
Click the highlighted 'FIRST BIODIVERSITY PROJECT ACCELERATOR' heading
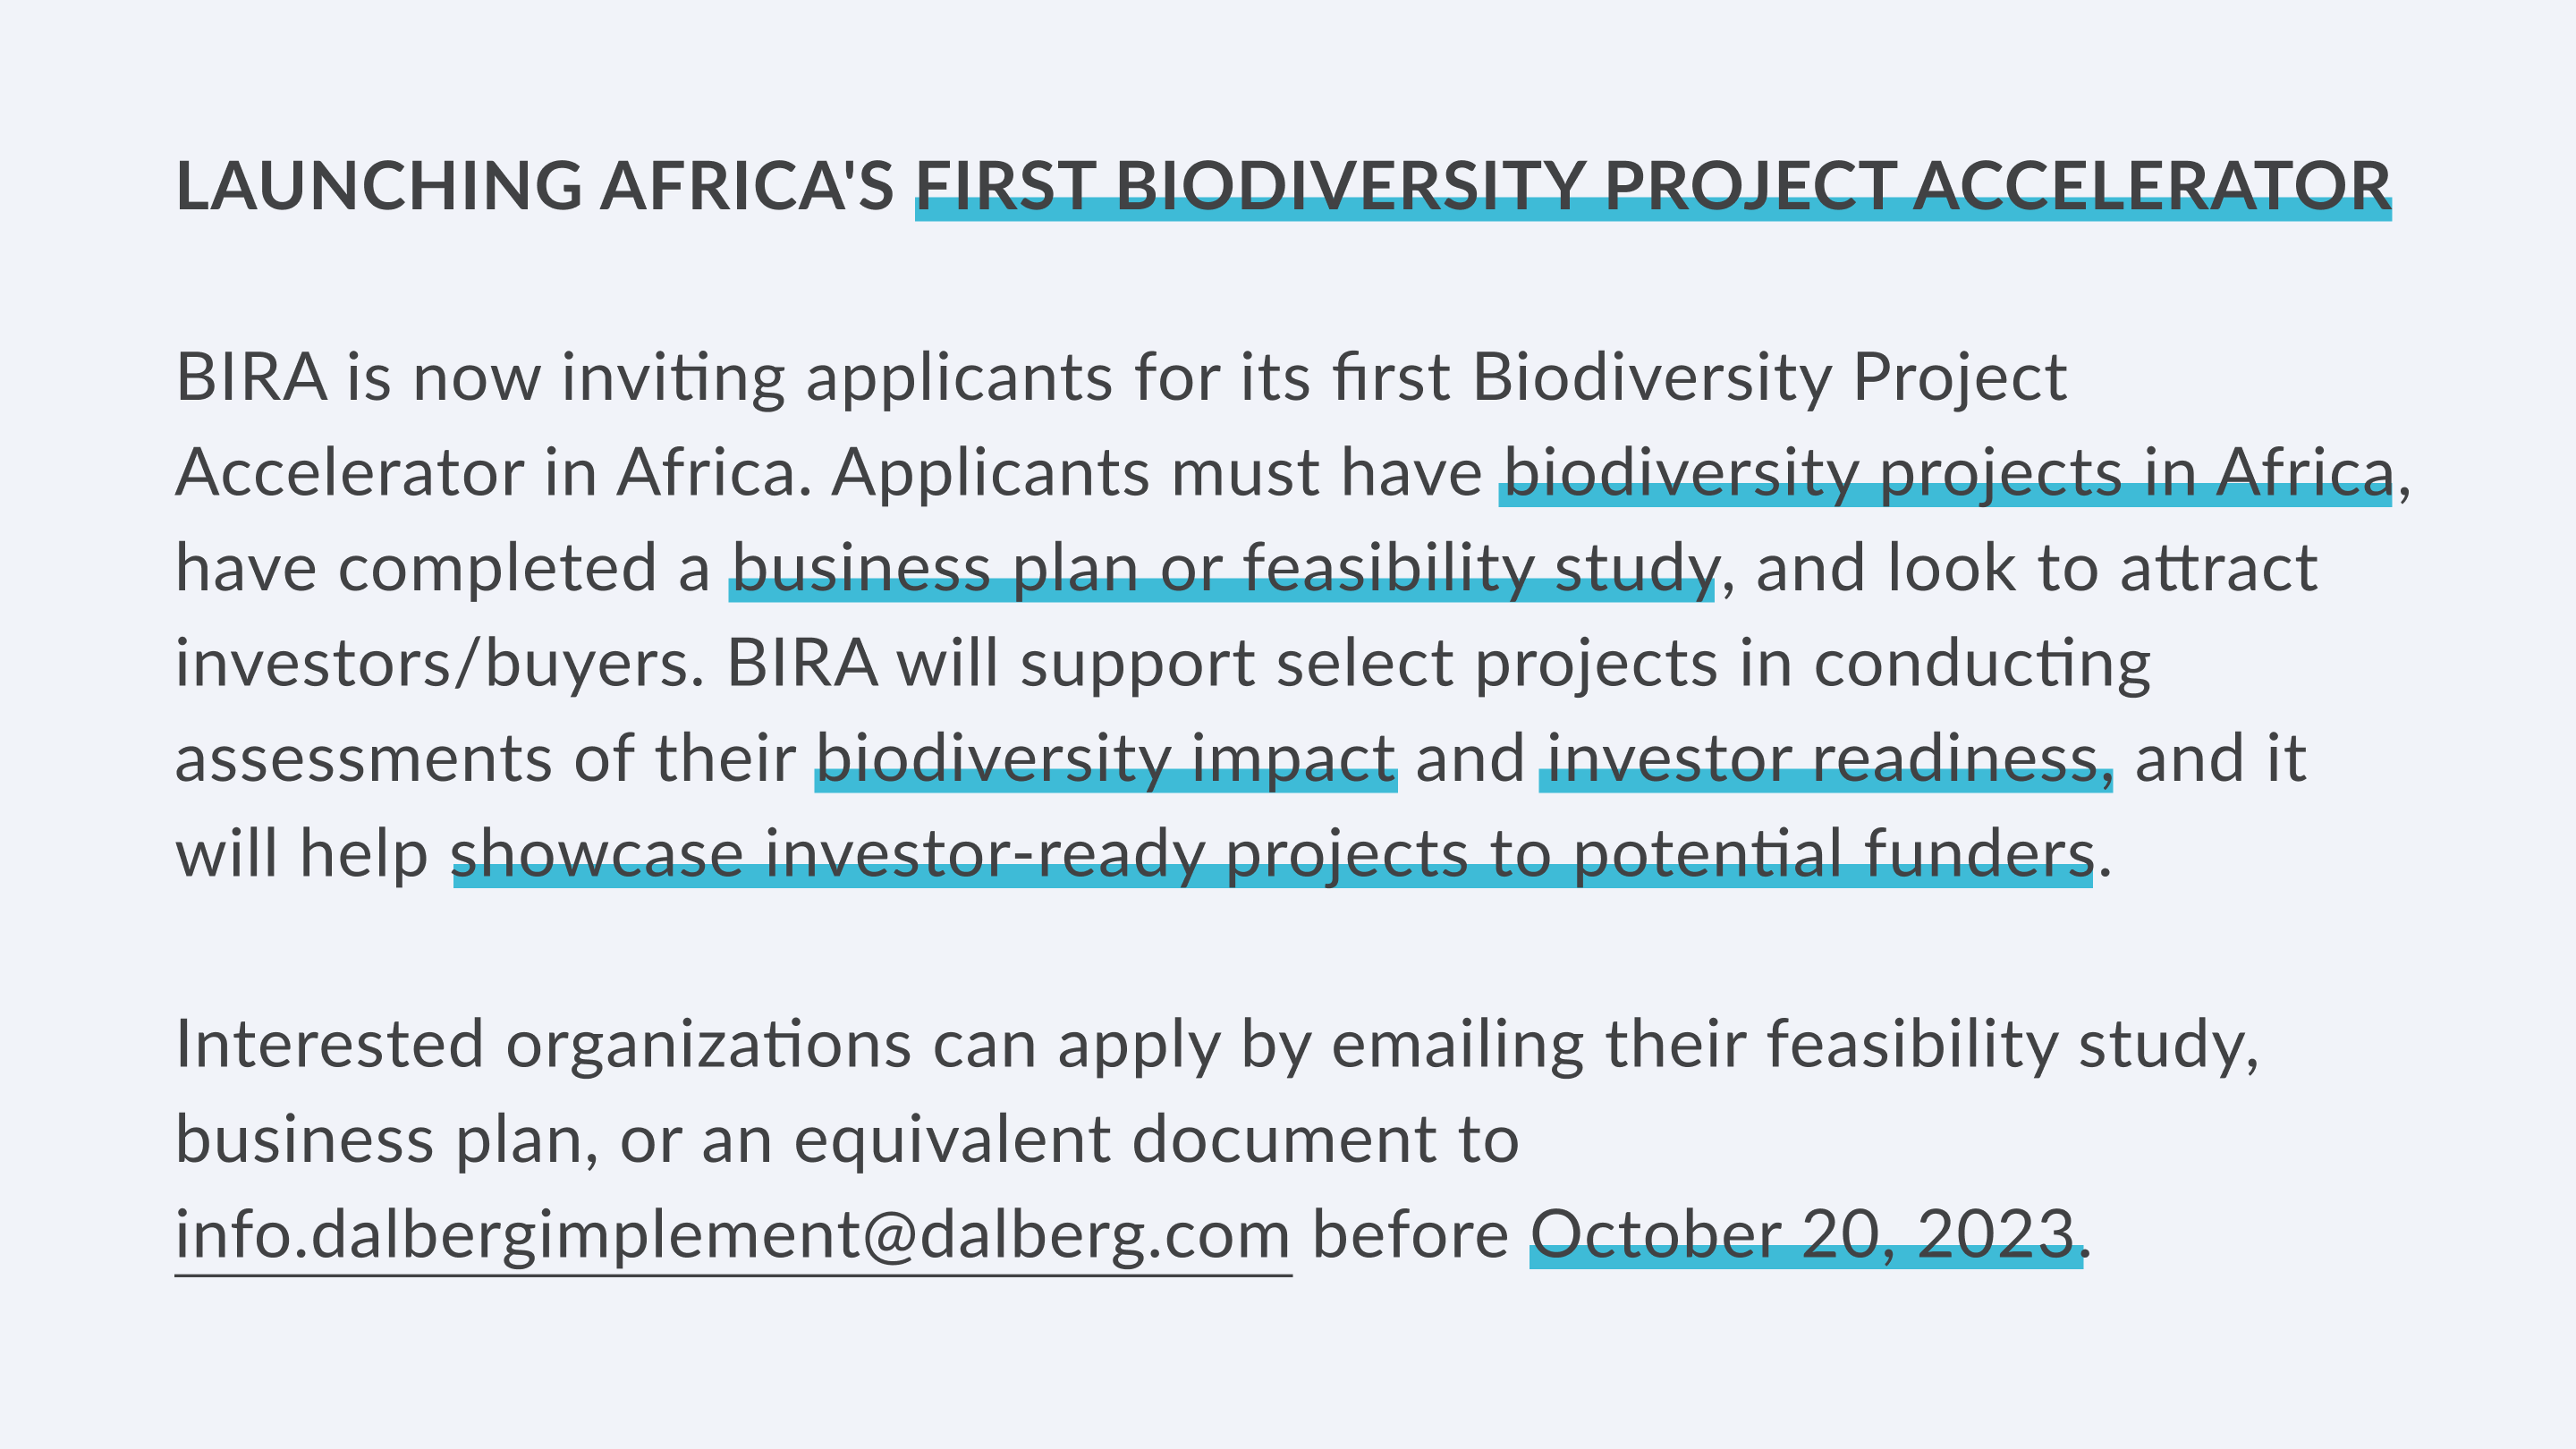click(x=1653, y=187)
